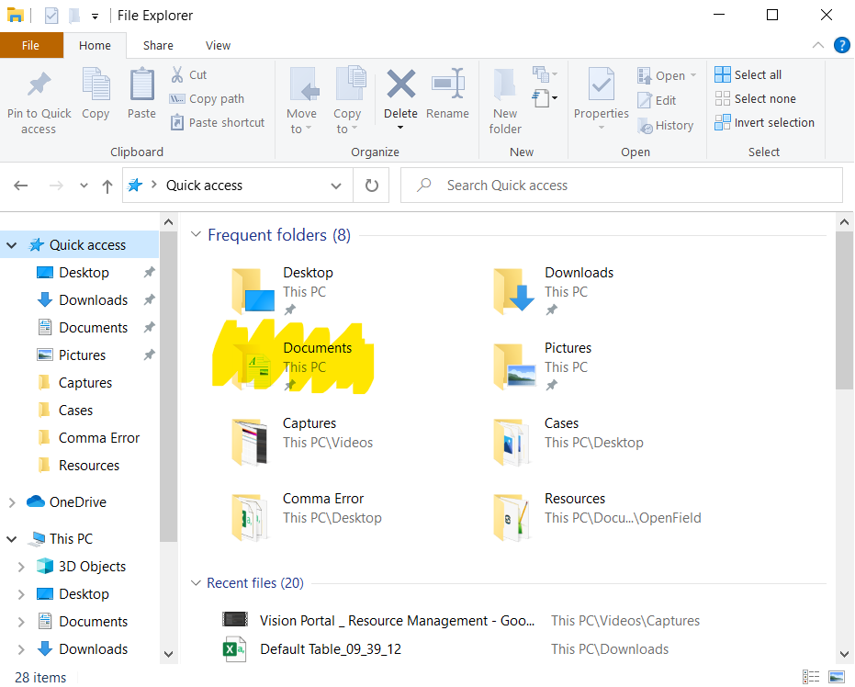This screenshot has width=855, height=687.
Task: Click the Pin to Quick access icon
Action: click(39, 84)
